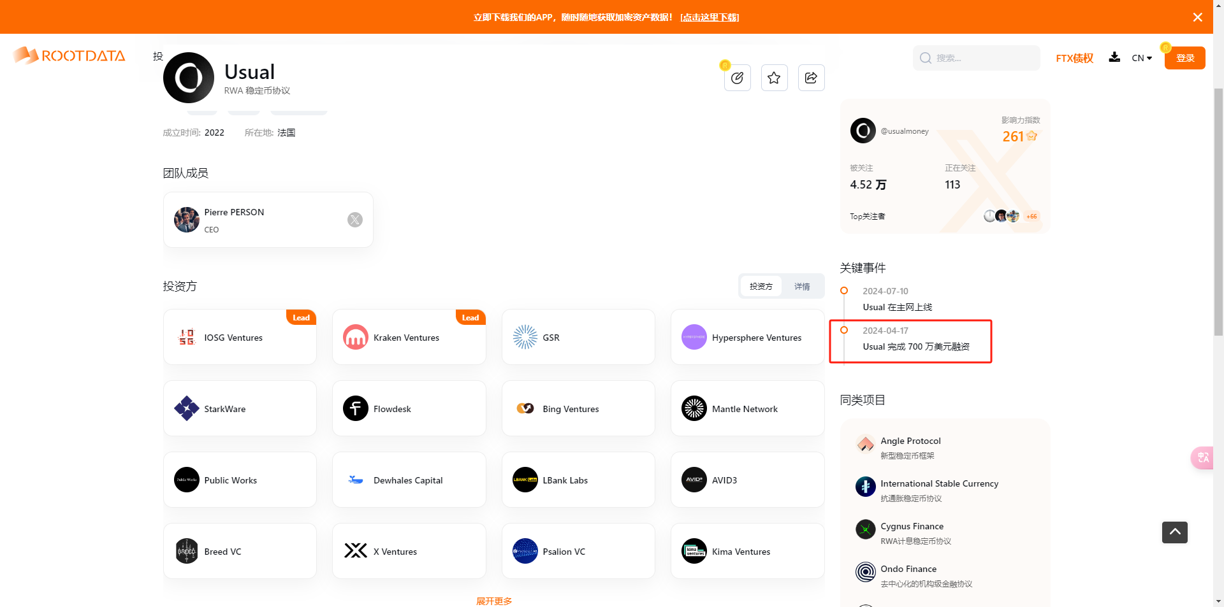Click the scroll-to-top arrow button
1224x607 pixels.
tap(1174, 532)
